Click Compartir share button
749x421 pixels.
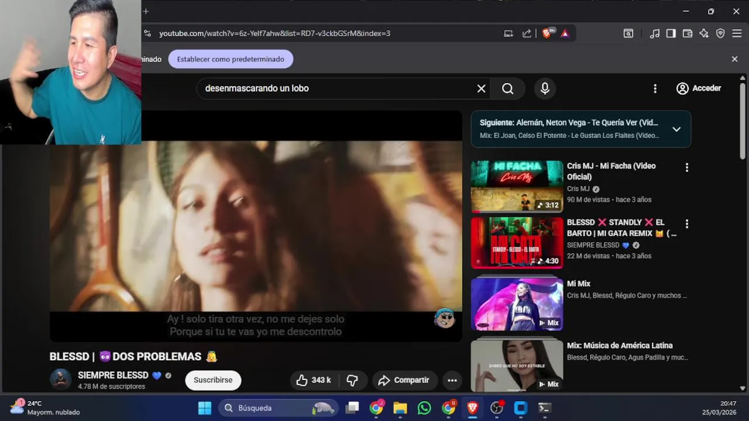tap(404, 380)
